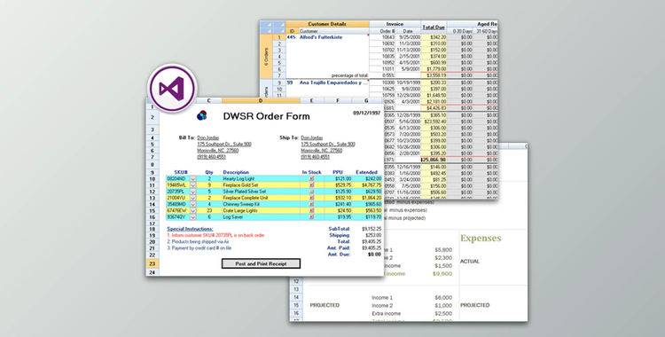Click the Description column header in order form

click(x=236, y=172)
